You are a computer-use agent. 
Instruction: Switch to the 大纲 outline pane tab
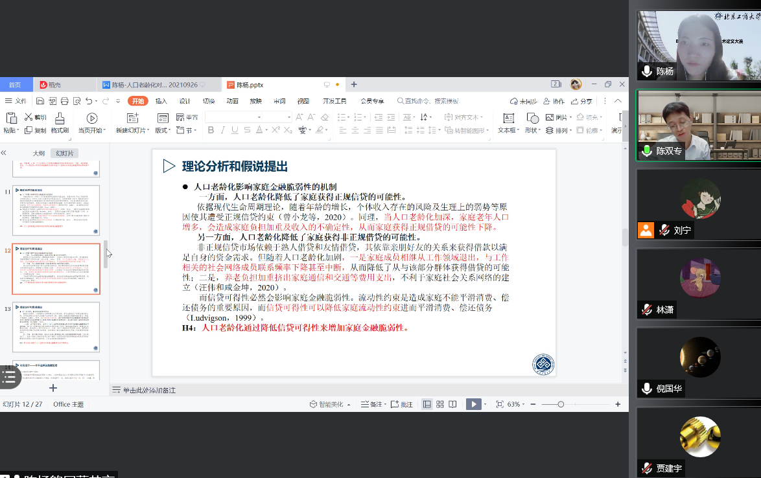39,154
